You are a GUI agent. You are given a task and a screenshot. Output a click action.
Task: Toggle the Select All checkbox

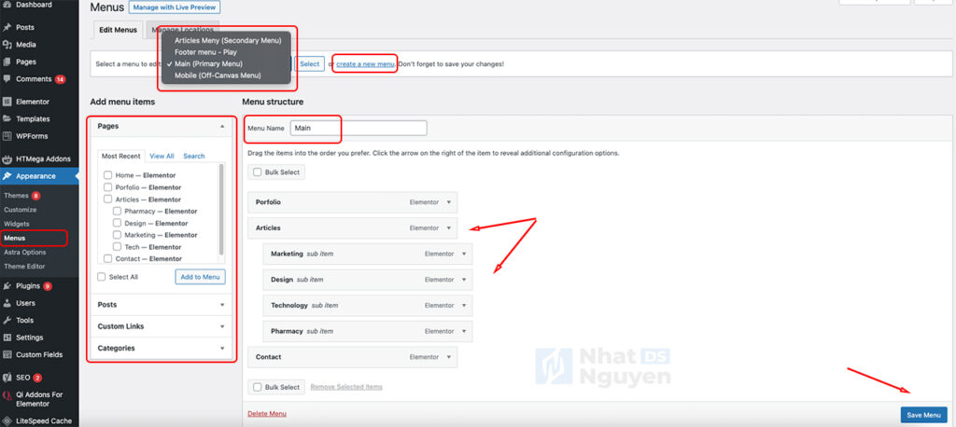click(x=102, y=277)
